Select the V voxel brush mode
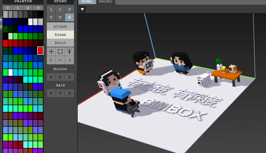Screen dimensions: 266x153 51,17
